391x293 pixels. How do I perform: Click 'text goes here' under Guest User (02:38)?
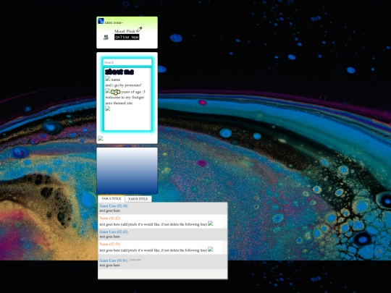click(110, 211)
